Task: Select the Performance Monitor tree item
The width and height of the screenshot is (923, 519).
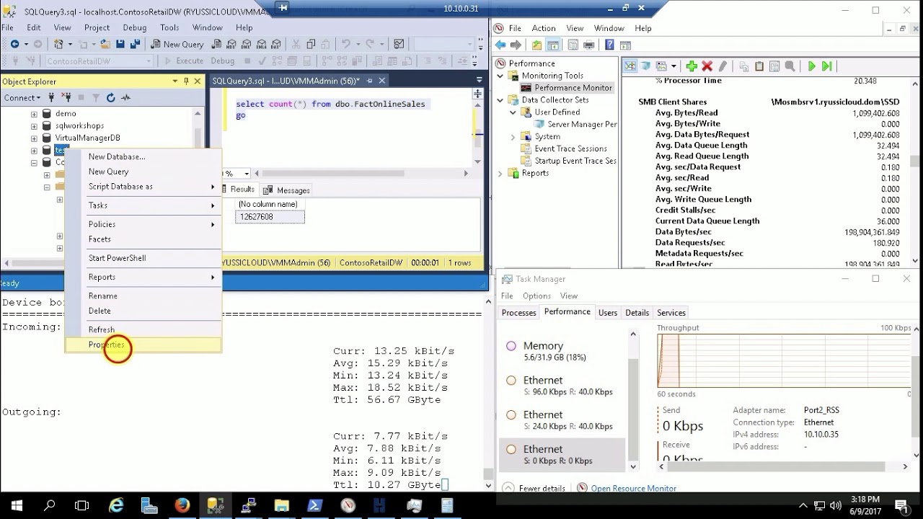Action: (x=566, y=88)
